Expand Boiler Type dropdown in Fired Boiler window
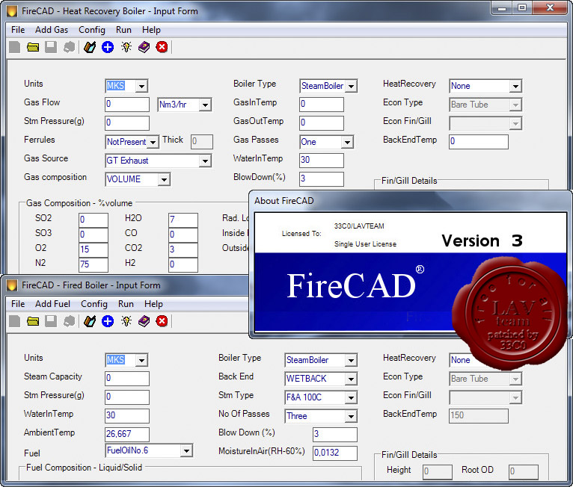This screenshot has width=573, height=487. (x=351, y=361)
